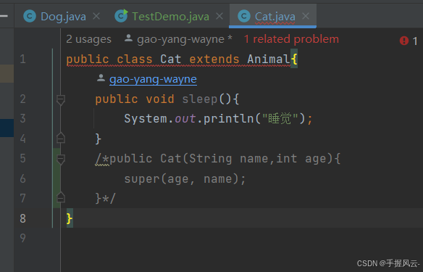Viewport: 423px width, 272px height.
Task: Click green change marker beside line 6
Action: coord(56,178)
